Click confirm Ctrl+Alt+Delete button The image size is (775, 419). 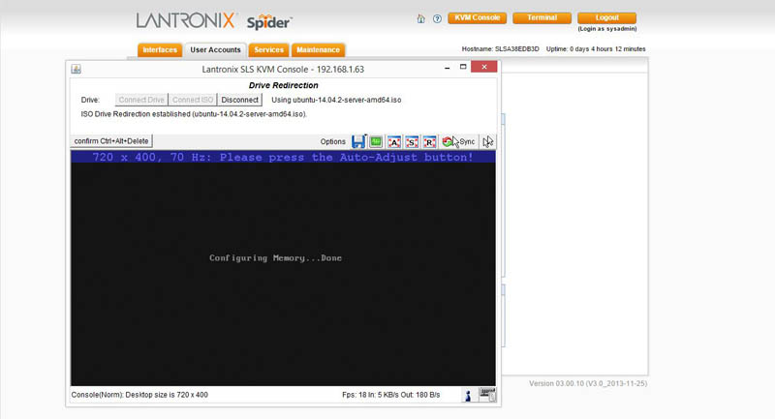tap(111, 141)
